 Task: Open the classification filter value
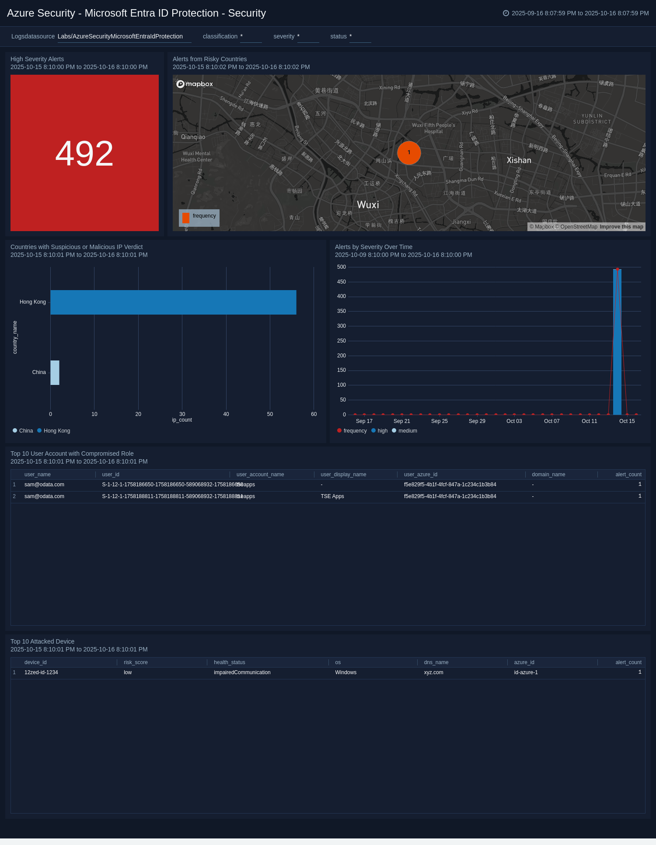coord(251,37)
